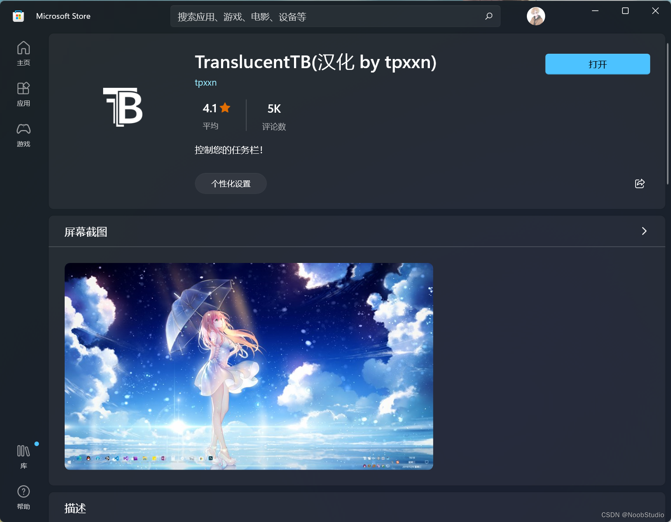Open the anime wallpaper screenshot thumbnail

pyautogui.click(x=249, y=366)
